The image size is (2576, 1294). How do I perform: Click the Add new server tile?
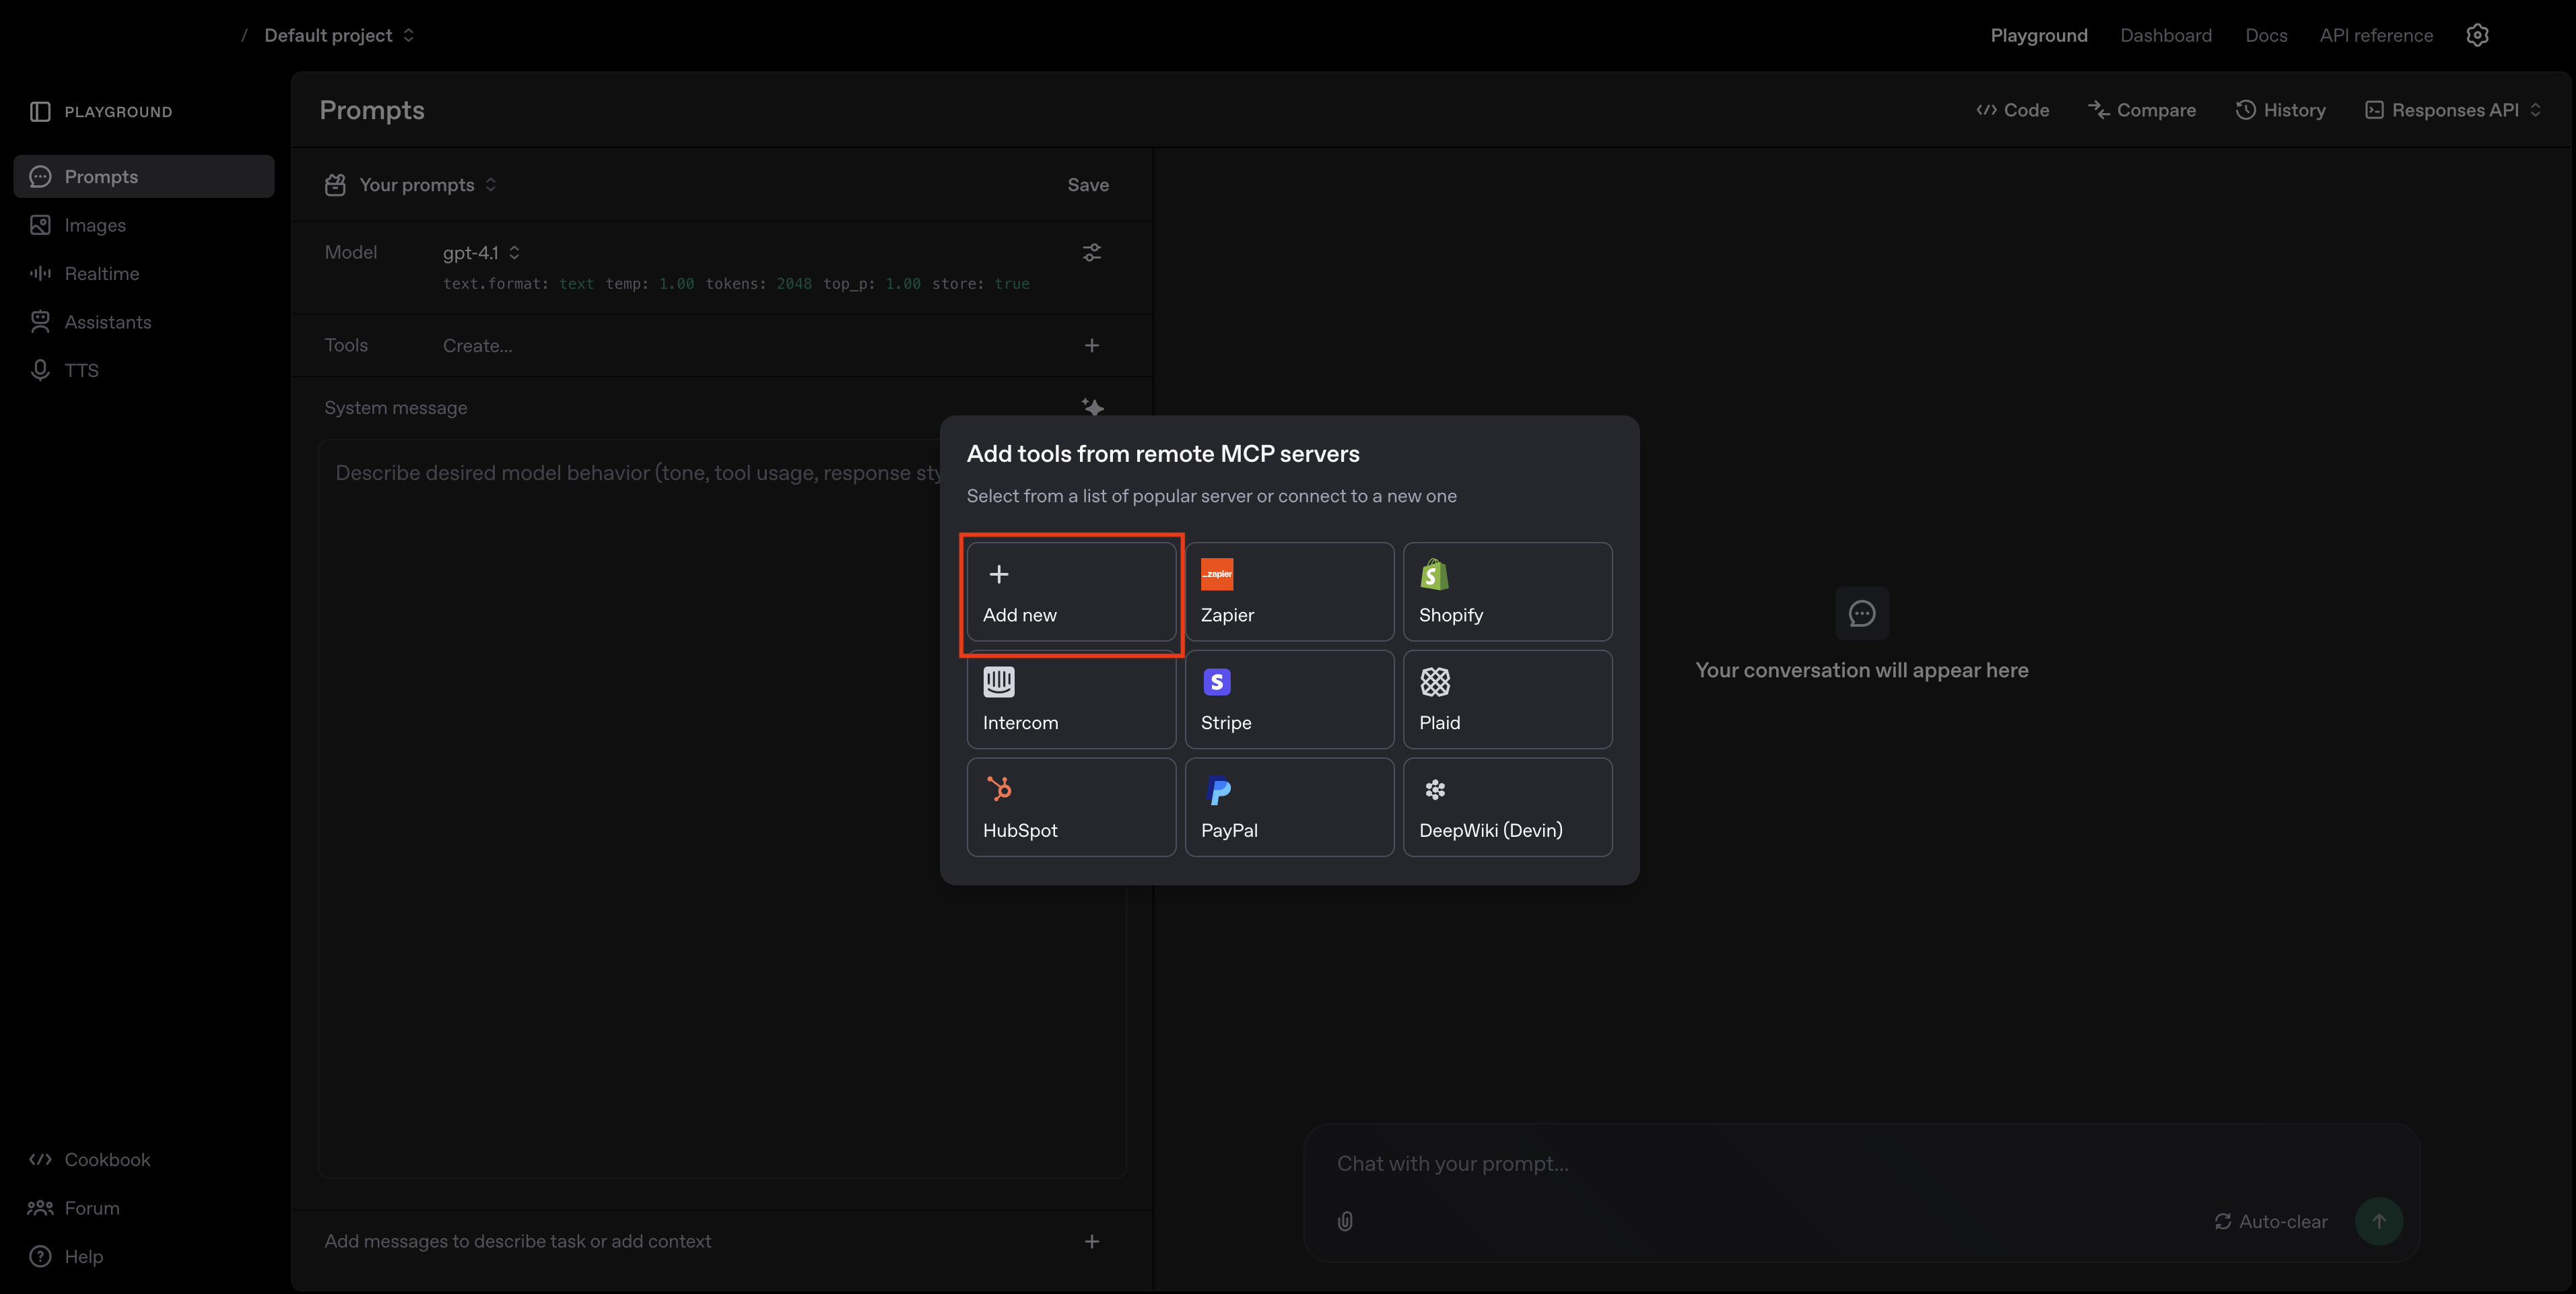click(1070, 591)
